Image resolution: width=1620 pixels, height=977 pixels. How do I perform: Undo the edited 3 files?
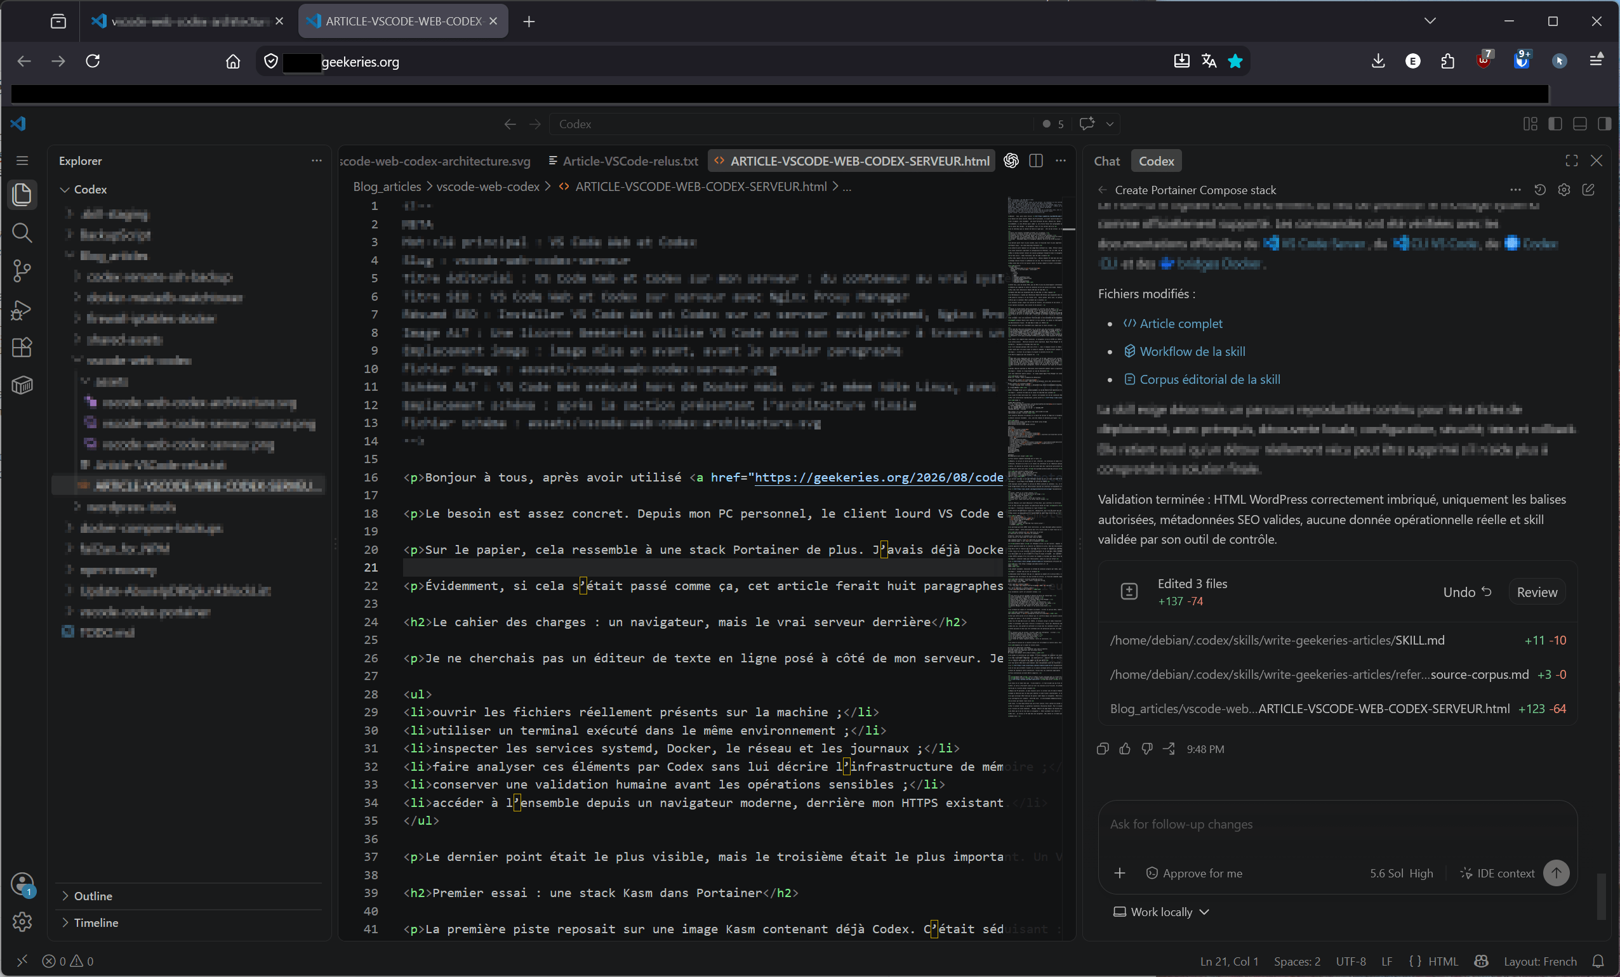[x=1467, y=592]
